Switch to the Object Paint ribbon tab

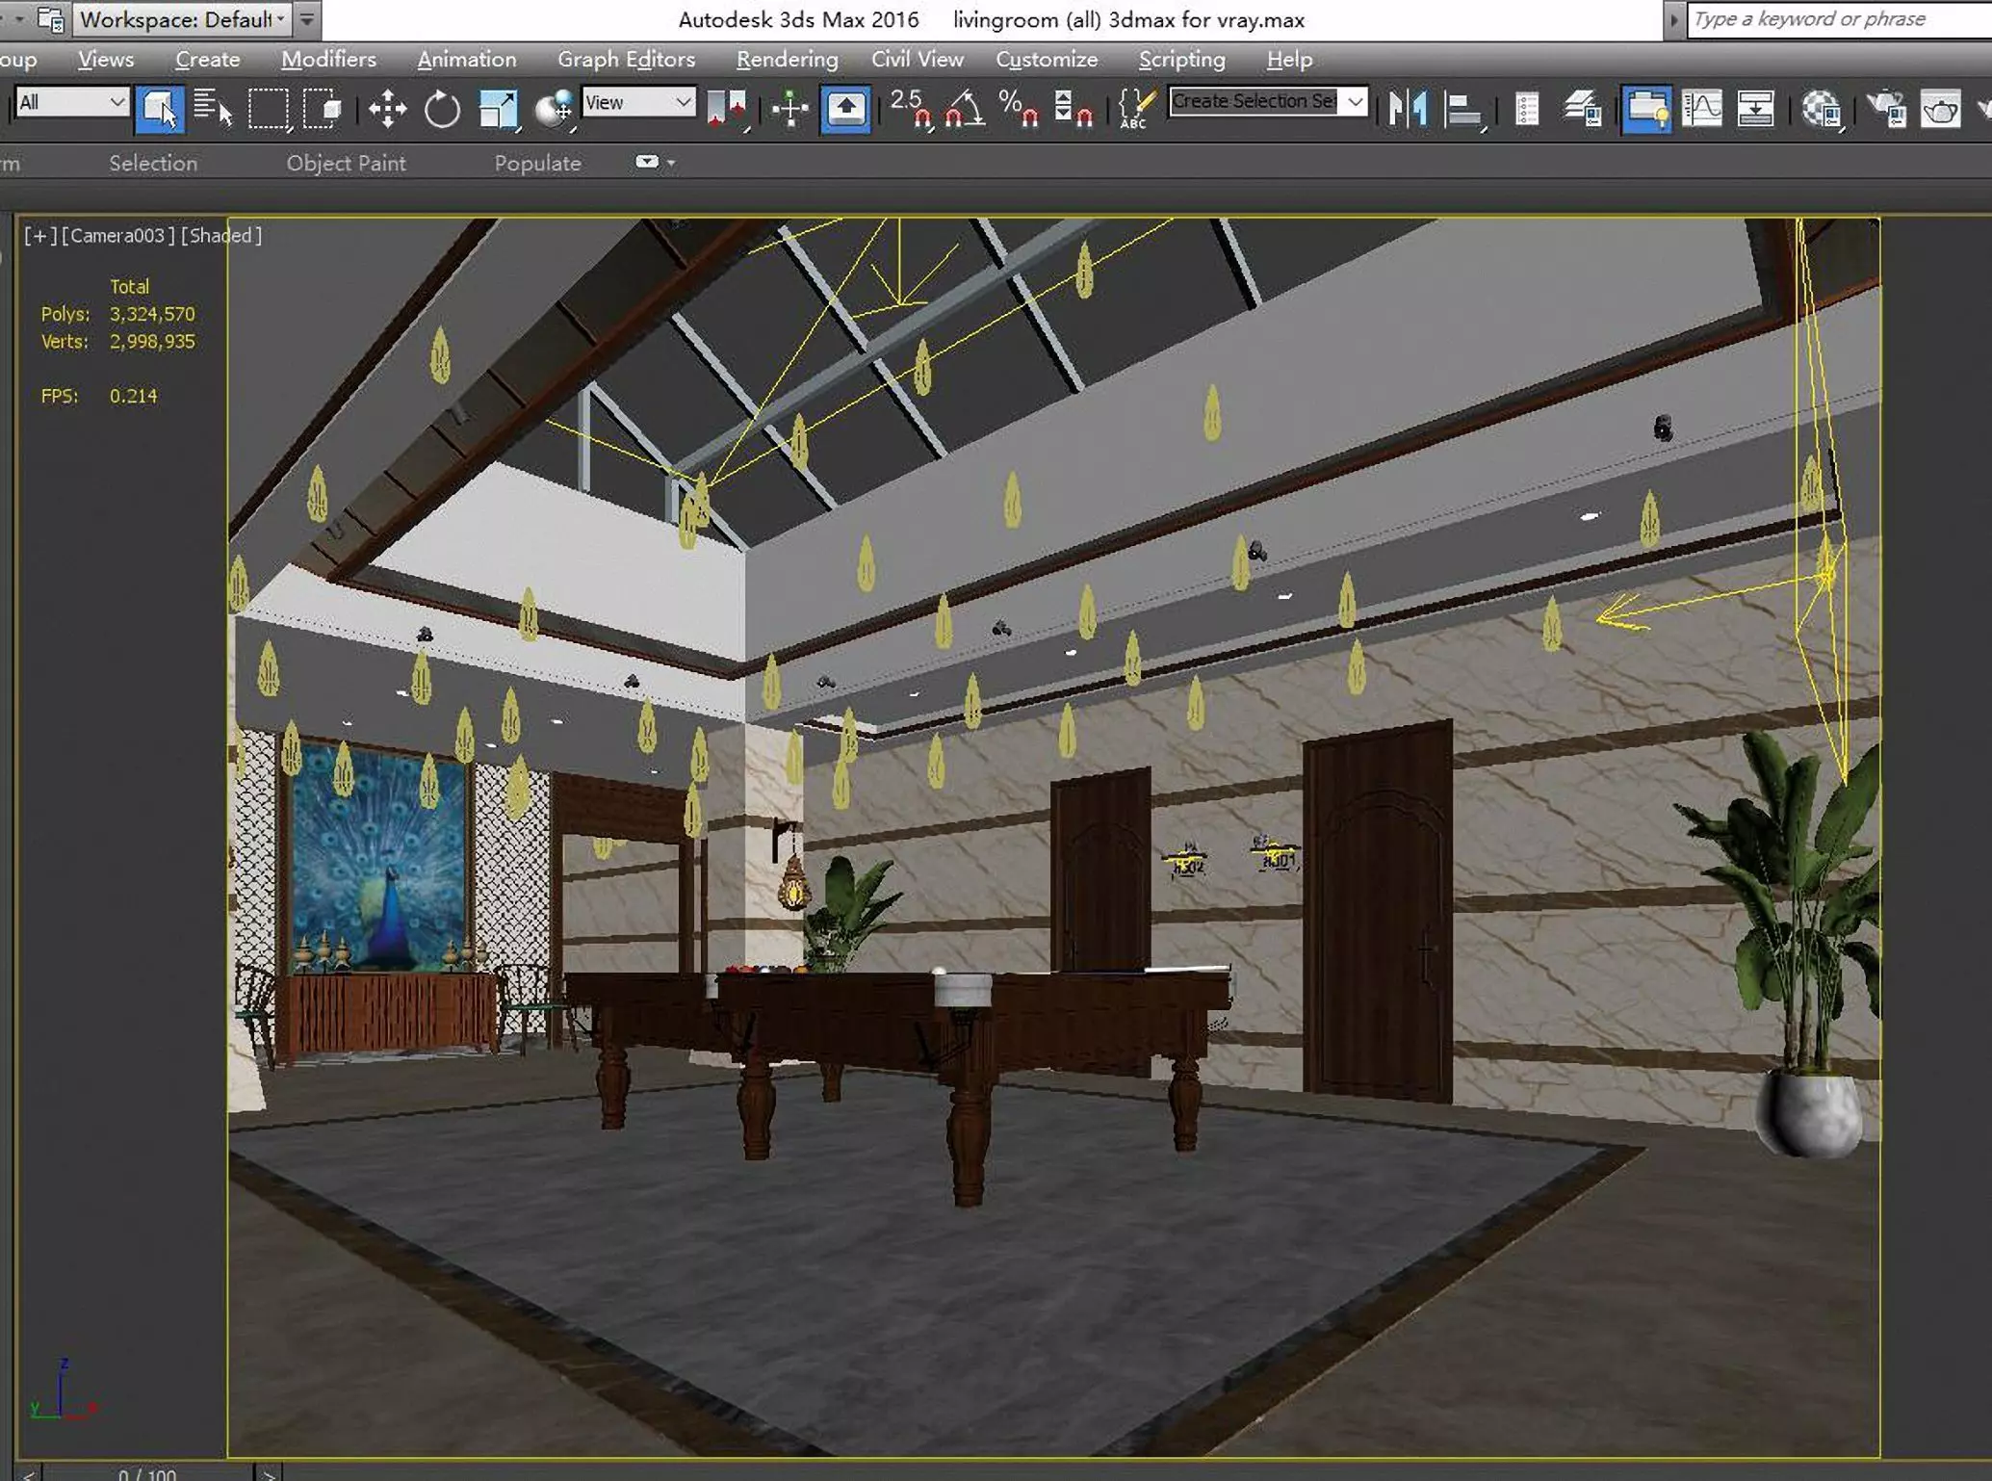tap(346, 163)
